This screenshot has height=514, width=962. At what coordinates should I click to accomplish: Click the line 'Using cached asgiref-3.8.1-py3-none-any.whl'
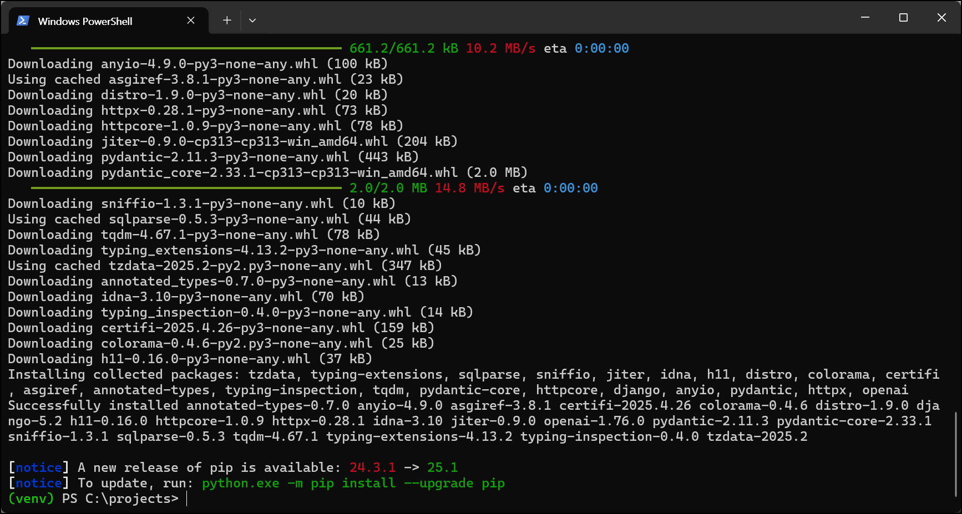click(x=206, y=79)
